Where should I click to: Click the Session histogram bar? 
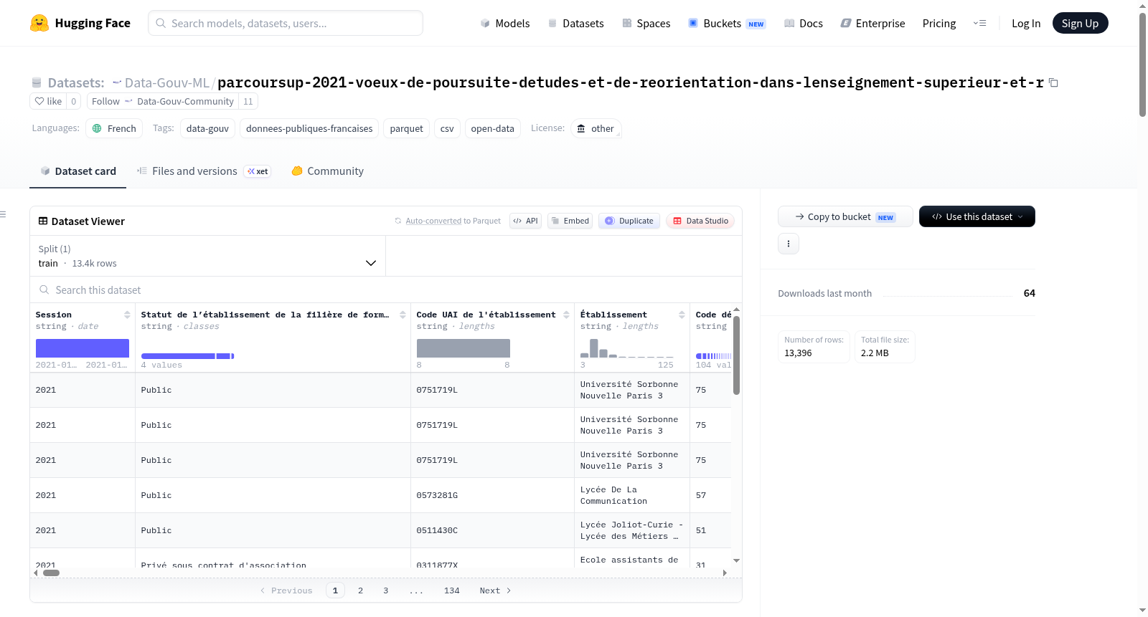pos(83,348)
